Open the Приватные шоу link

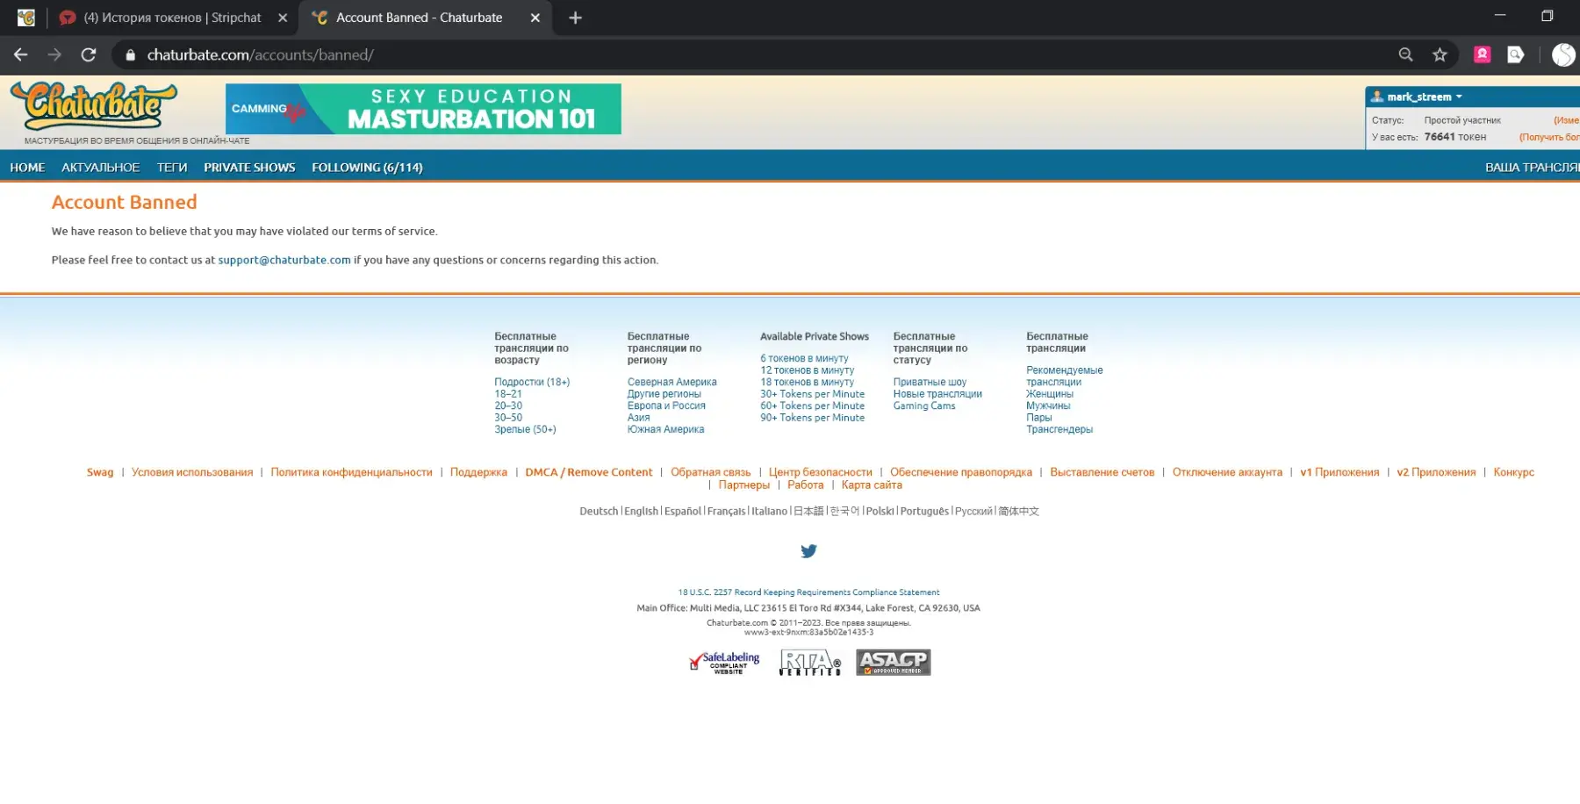pyautogui.click(x=930, y=382)
